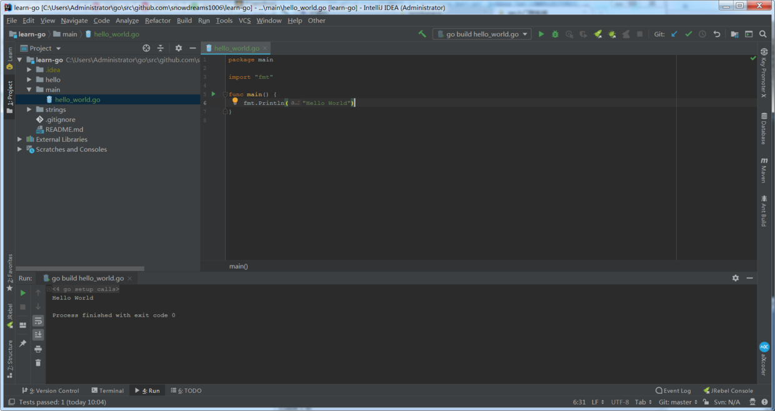
Task: Switch to the 6: TODO tab
Action: pos(186,390)
